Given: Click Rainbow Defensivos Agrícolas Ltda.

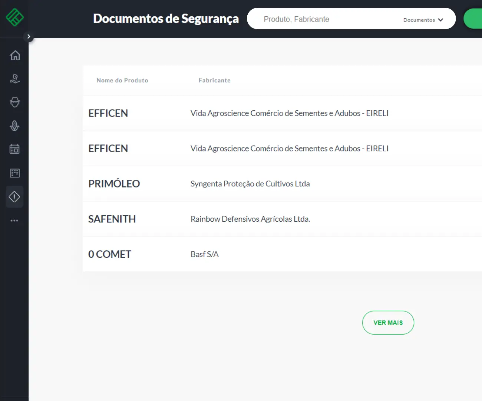Looking at the screenshot, I should (250, 219).
